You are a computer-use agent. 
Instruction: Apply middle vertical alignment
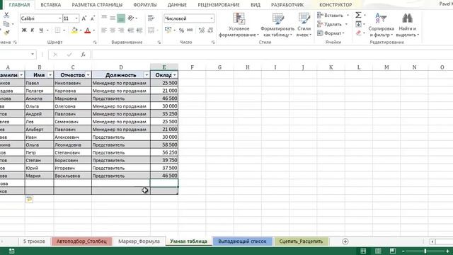(x=113, y=18)
